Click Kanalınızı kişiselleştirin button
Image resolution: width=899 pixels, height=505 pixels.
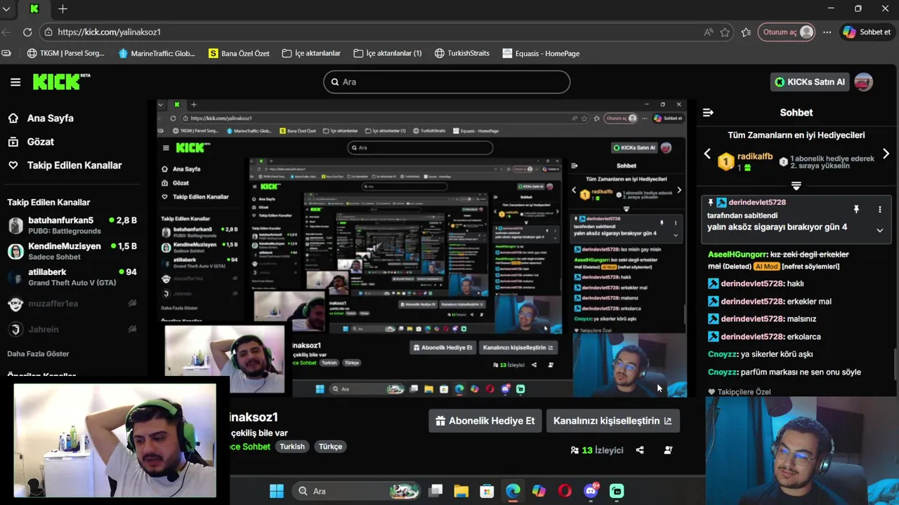612,421
